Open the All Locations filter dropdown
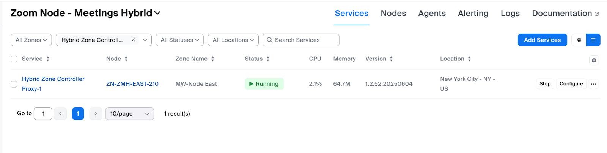 (x=233, y=40)
